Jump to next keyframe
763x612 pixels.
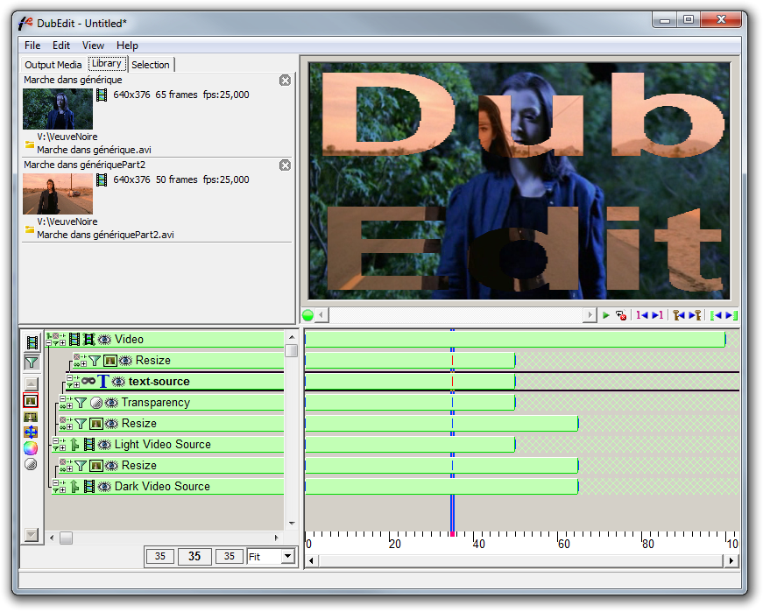pos(695,315)
